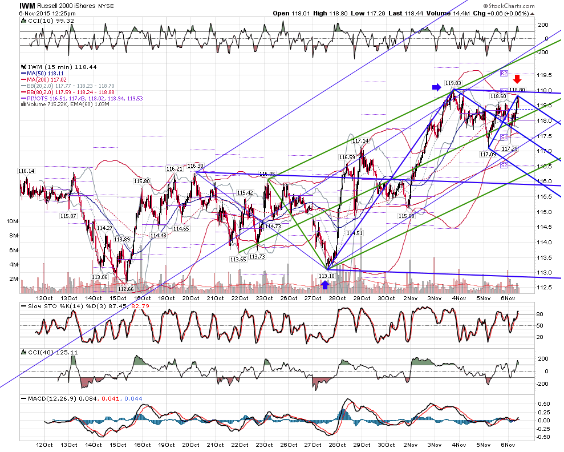Click the 112.66 low price label

125,289
